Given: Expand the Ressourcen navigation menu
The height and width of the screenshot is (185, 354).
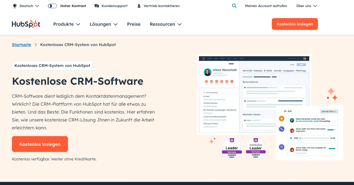Looking at the screenshot, I should tap(166, 24).
